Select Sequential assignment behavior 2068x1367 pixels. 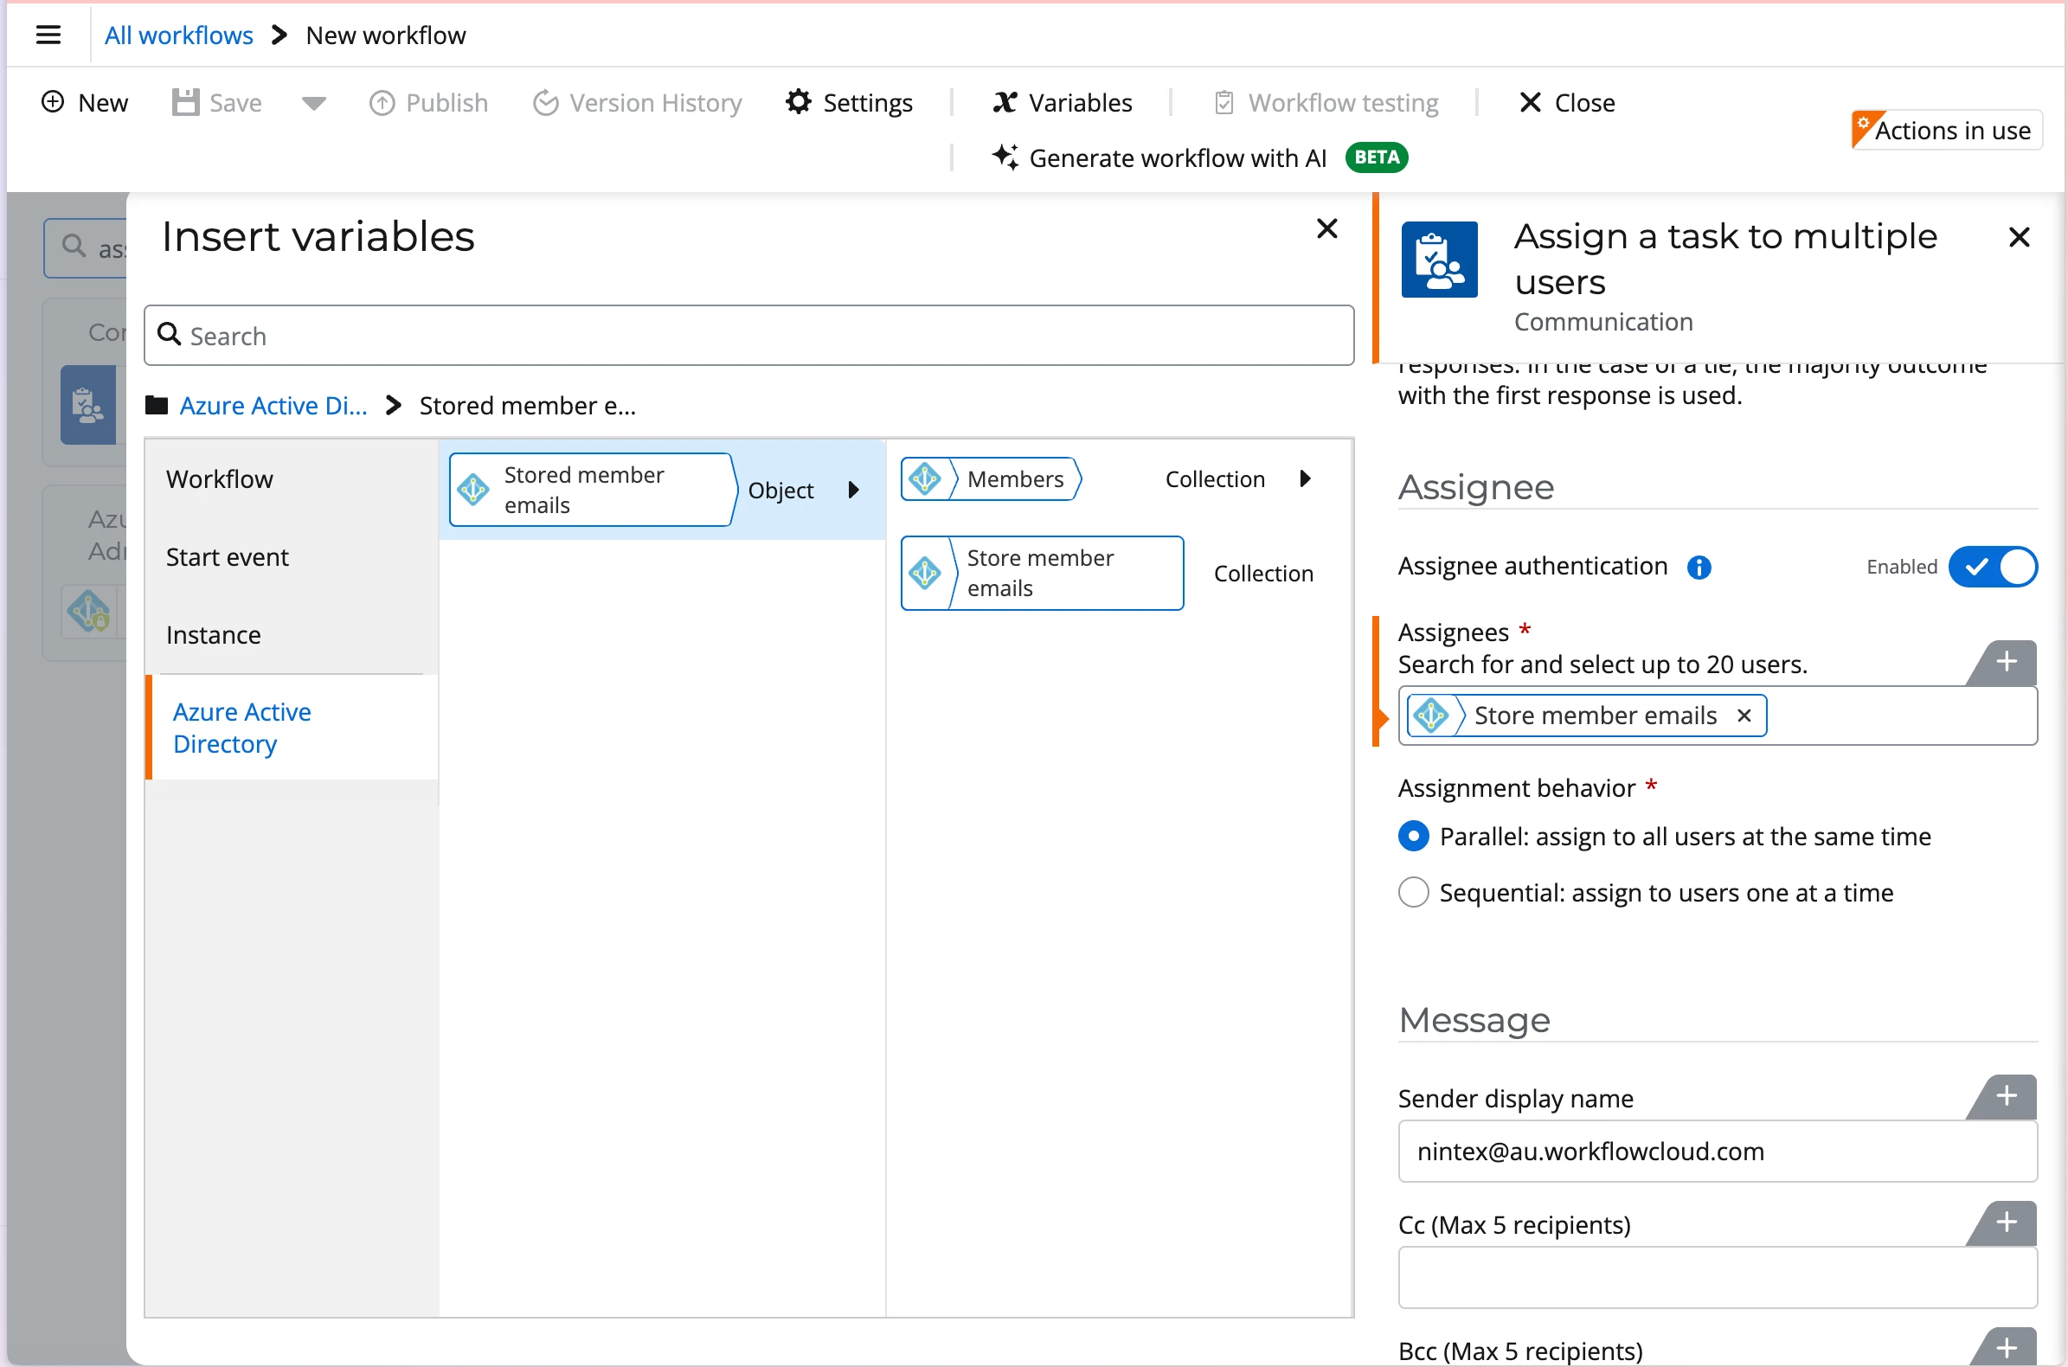[x=1413, y=893]
